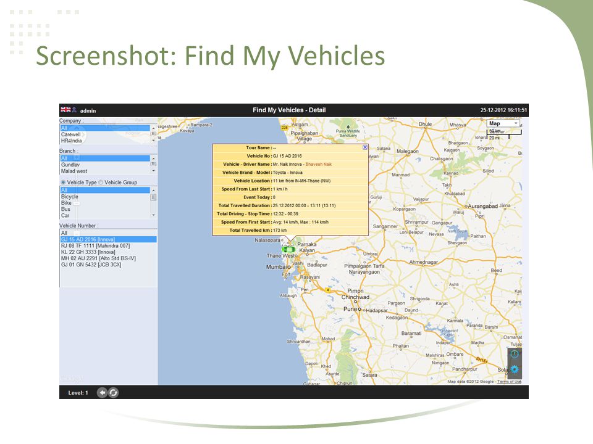Click the UK flag language icon

click(x=65, y=110)
